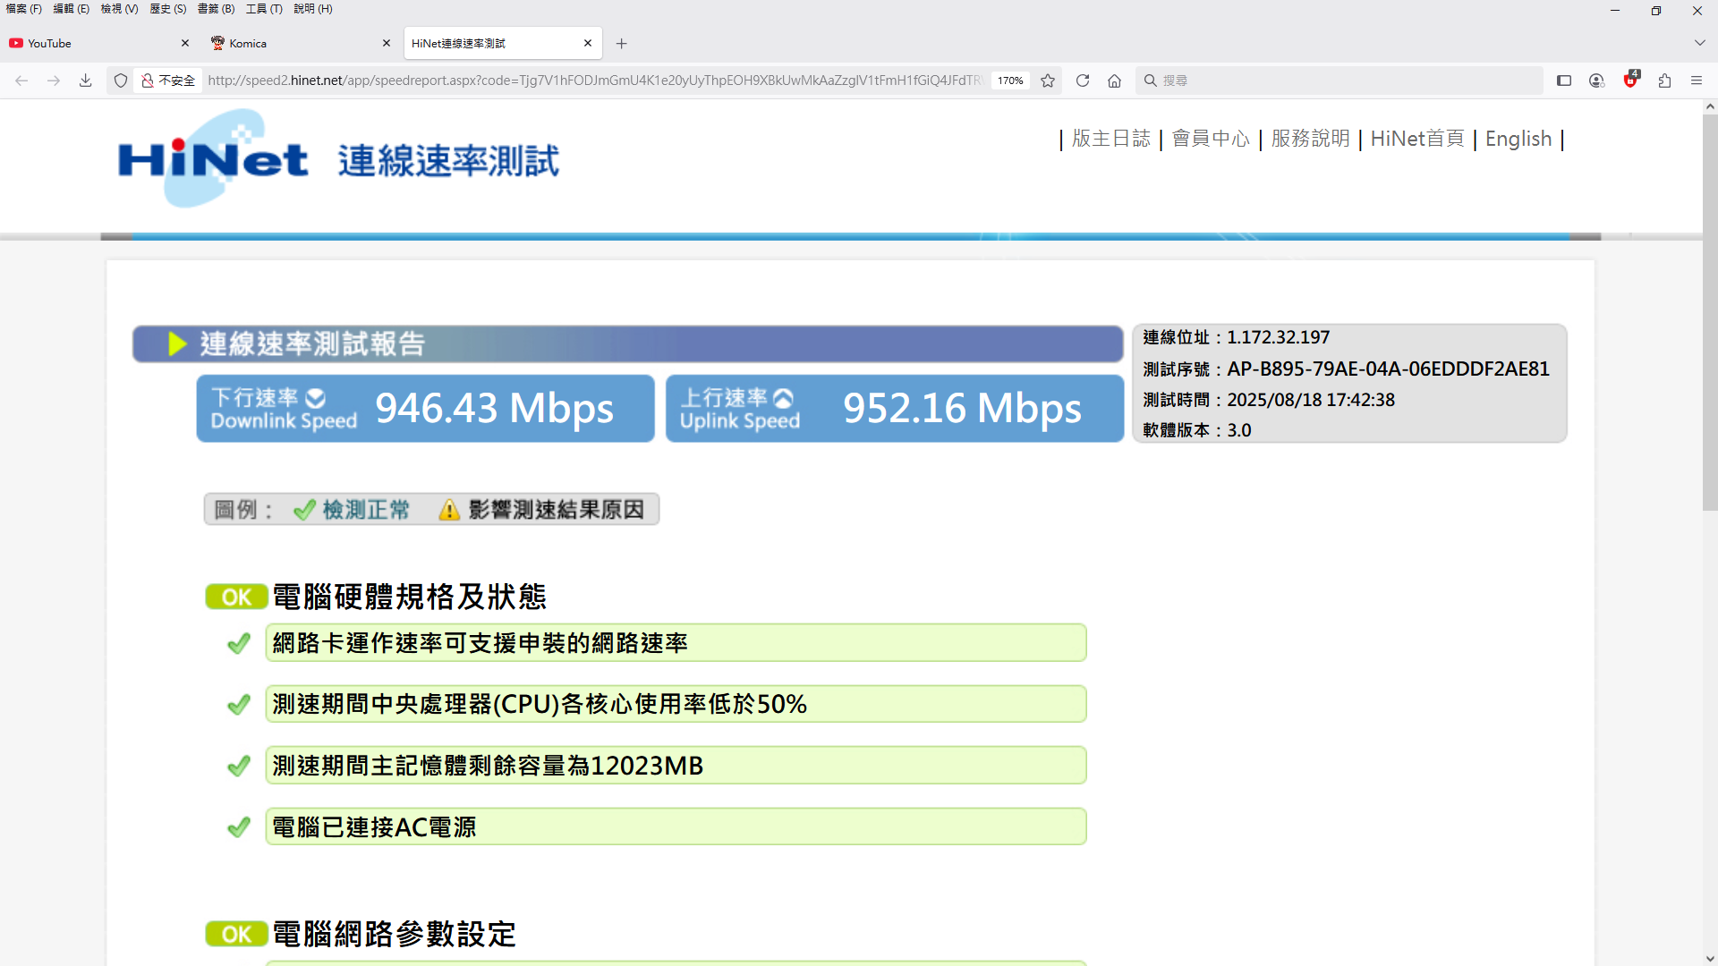This screenshot has height=966, width=1718.
Task: Click the 測試時間 2025/08/18 text
Action: coord(1268,400)
